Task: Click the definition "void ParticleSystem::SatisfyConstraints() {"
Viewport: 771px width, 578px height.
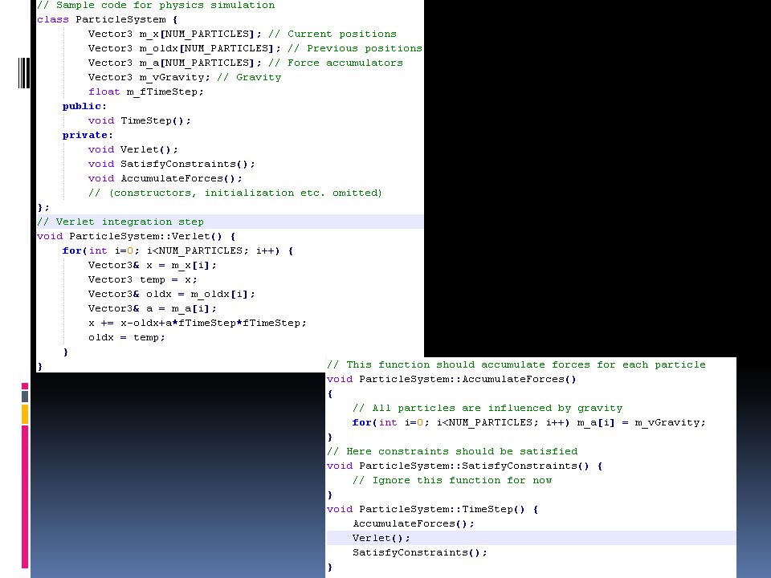Action: [x=465, y=466]
